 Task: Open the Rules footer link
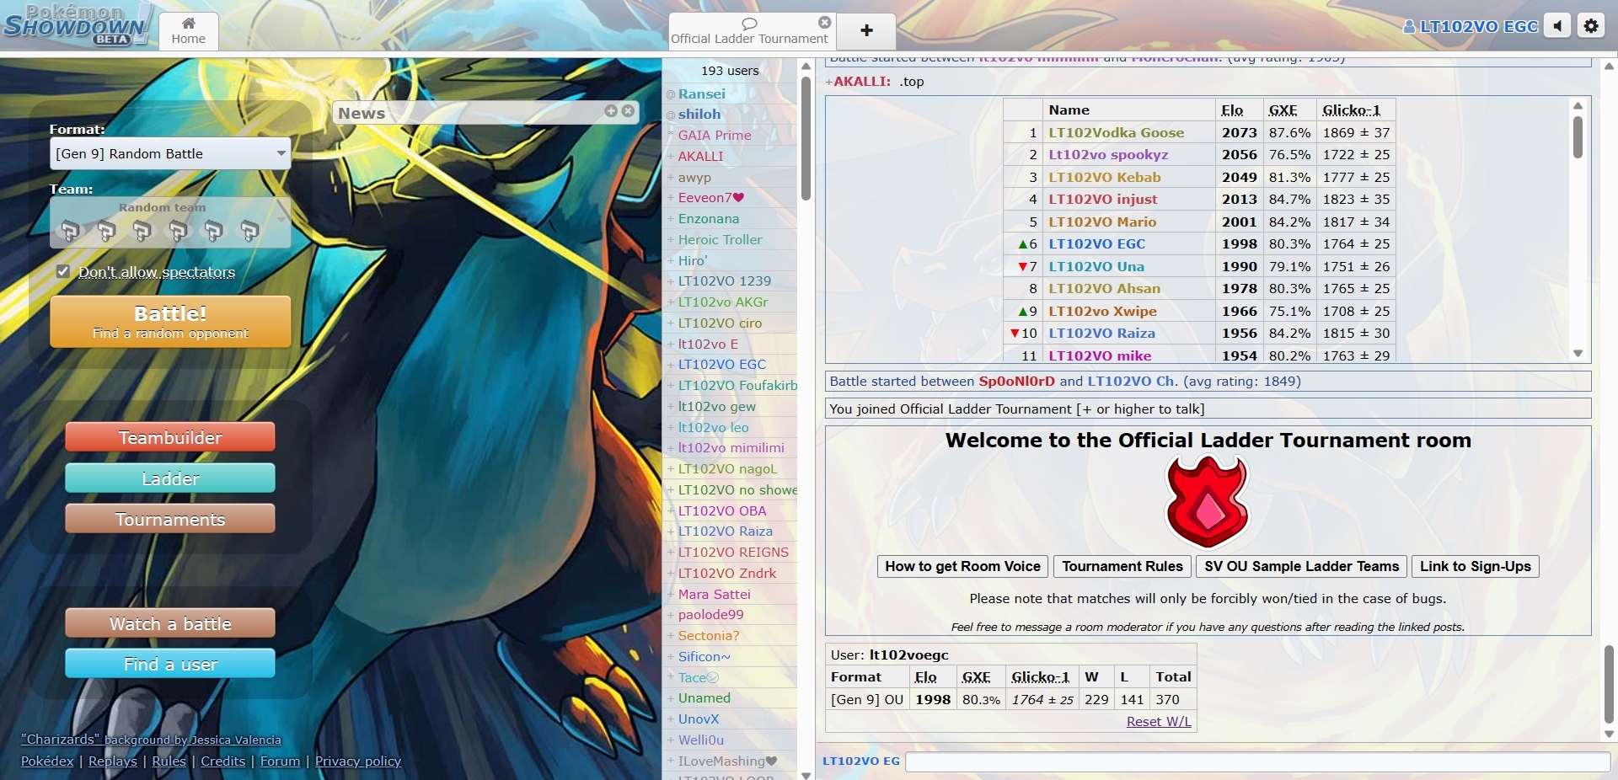(169, 761)
